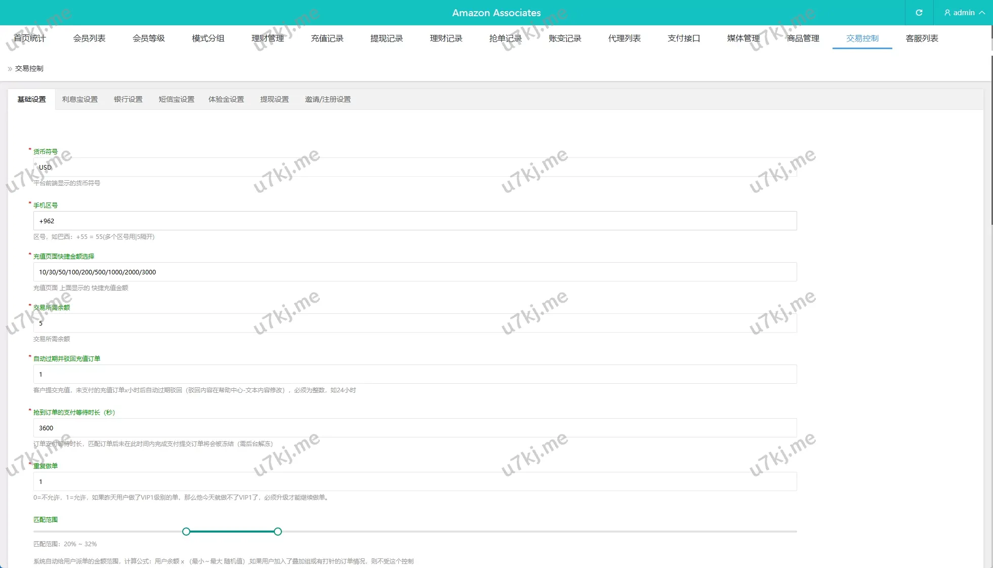The width and height of the screenshot is (993, 568).
Task: Click the 交易控制 breadcrumb link
Action: [x=29, y=68]
